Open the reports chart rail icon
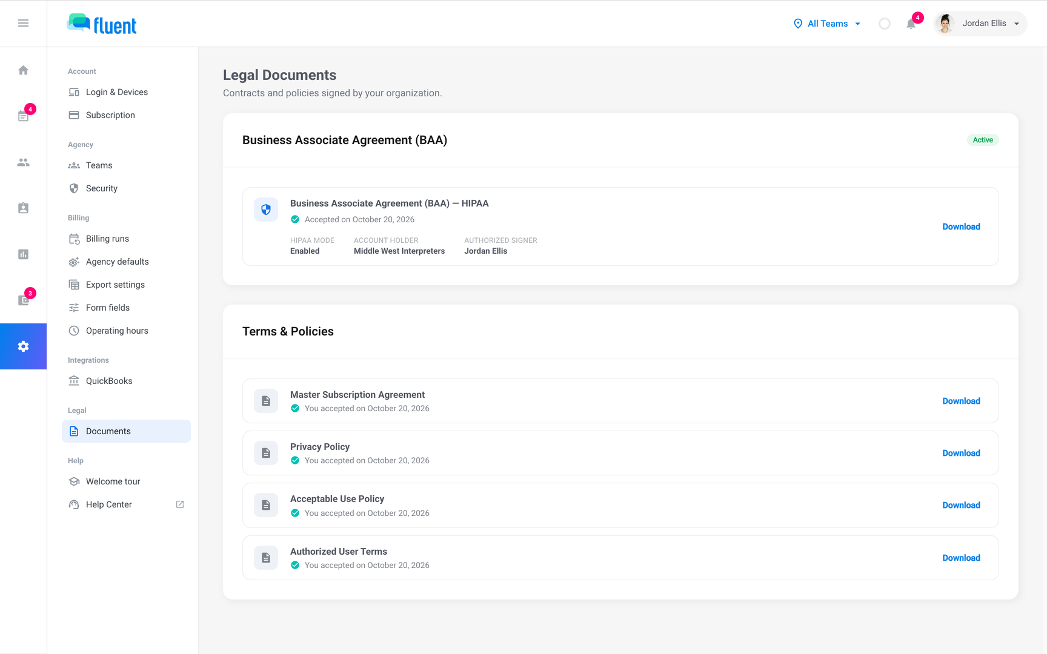 tap(23, 254)
